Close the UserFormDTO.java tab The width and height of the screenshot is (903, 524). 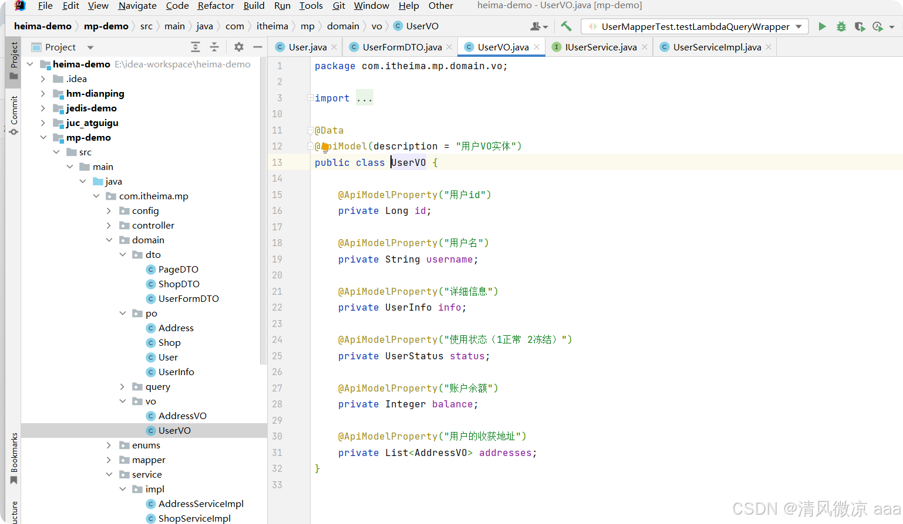click(449, 47)
